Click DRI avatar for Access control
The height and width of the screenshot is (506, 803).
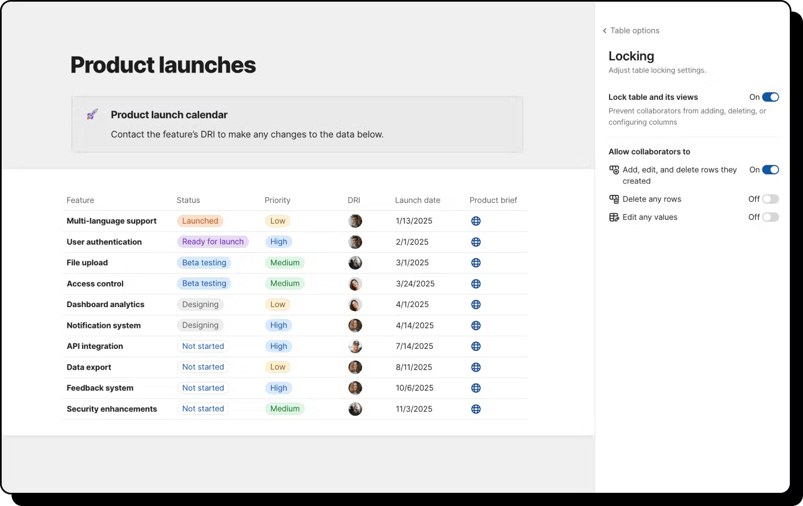[x=355, y=283]
